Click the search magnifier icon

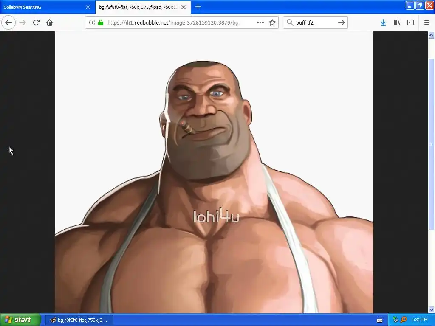coord(290,22)
